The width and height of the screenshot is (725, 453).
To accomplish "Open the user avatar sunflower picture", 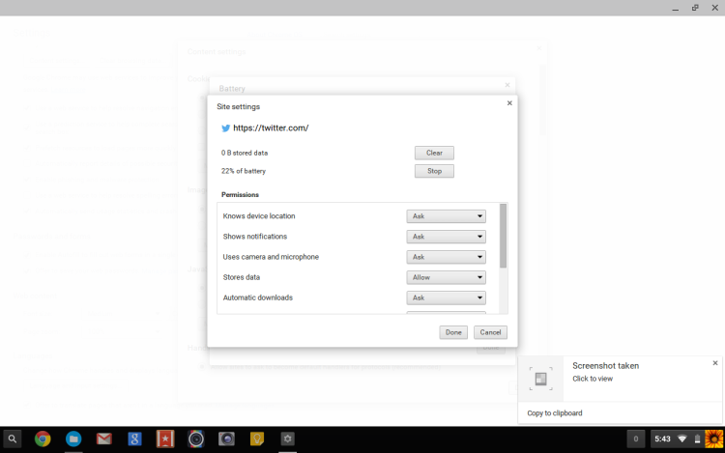I will point(714,439).
